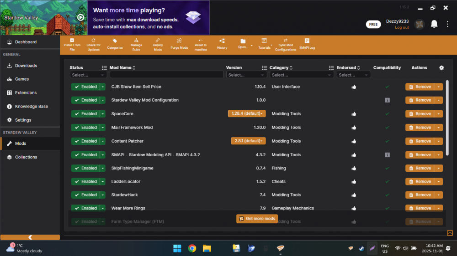Toggle Enabled button for Wear More Rings
This screenshot has height=256, width=457.
point(85,208)
